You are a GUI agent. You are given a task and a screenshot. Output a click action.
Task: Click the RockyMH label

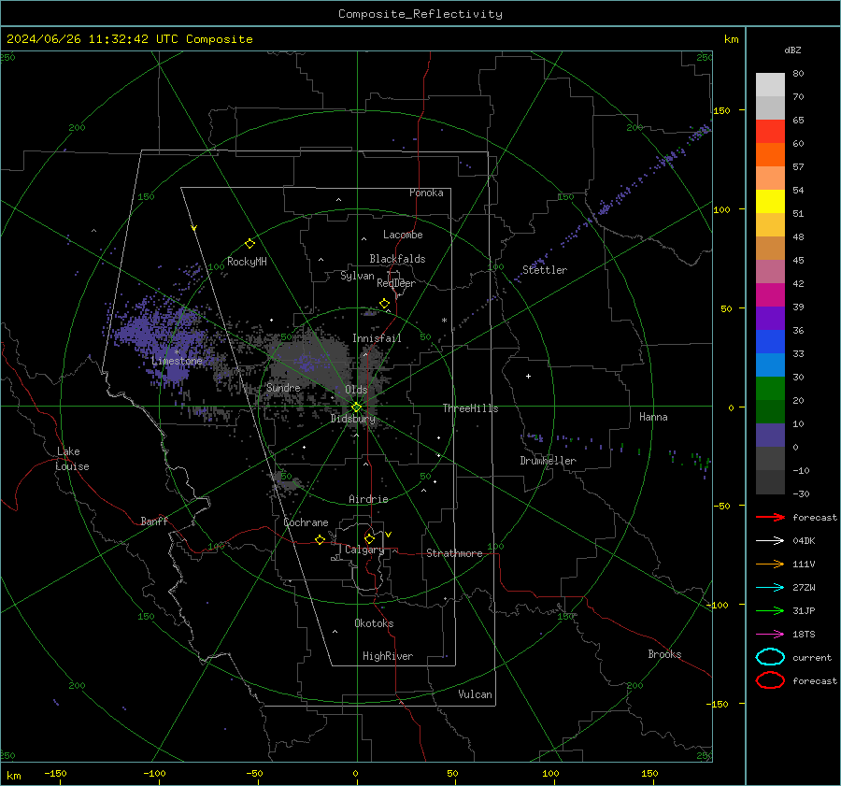pyautogui.click(x=247, y=262)
